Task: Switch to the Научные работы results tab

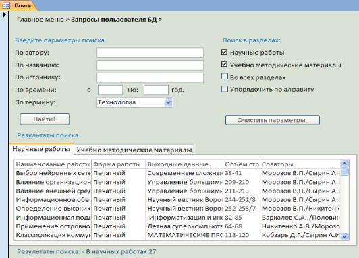Action: pos(41,149)
